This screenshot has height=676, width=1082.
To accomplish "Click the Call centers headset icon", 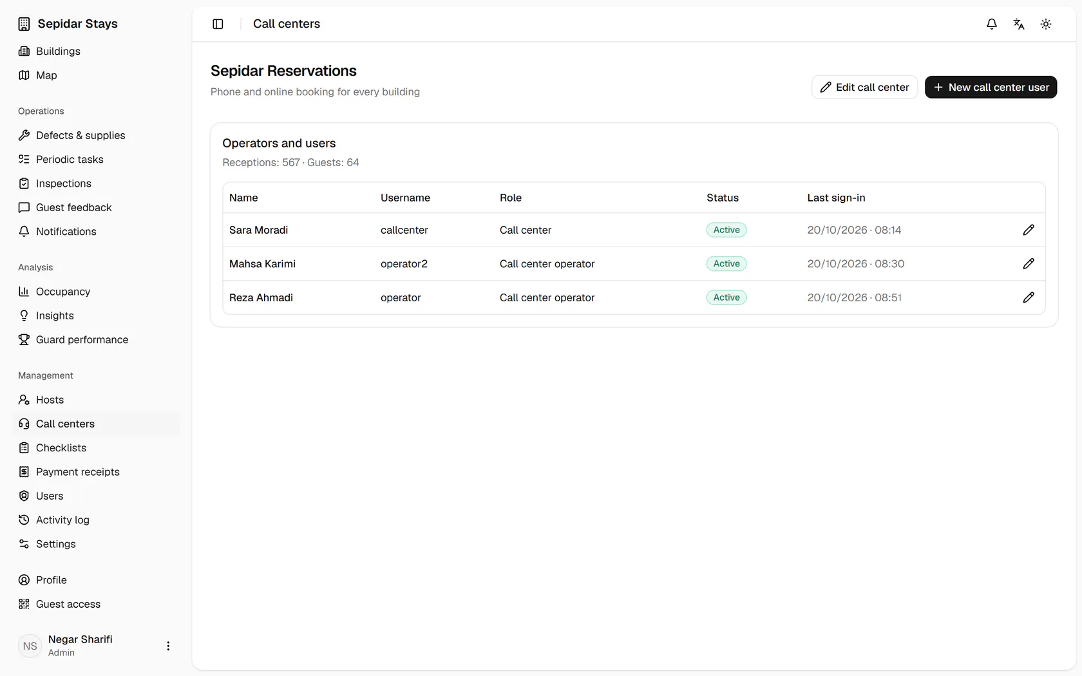I will [24, 424].
